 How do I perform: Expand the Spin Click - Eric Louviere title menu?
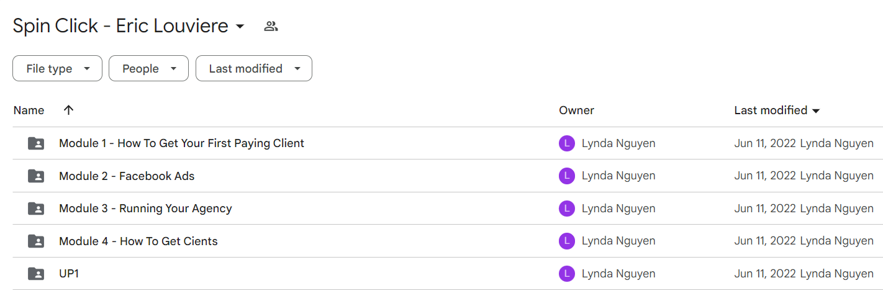coord(240,27)
